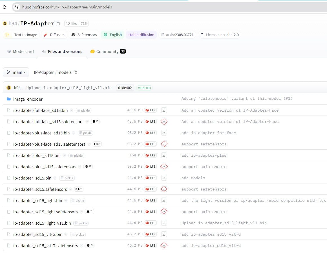Download ip-adapter-full-face_sd15.bin

pos(164,110)
